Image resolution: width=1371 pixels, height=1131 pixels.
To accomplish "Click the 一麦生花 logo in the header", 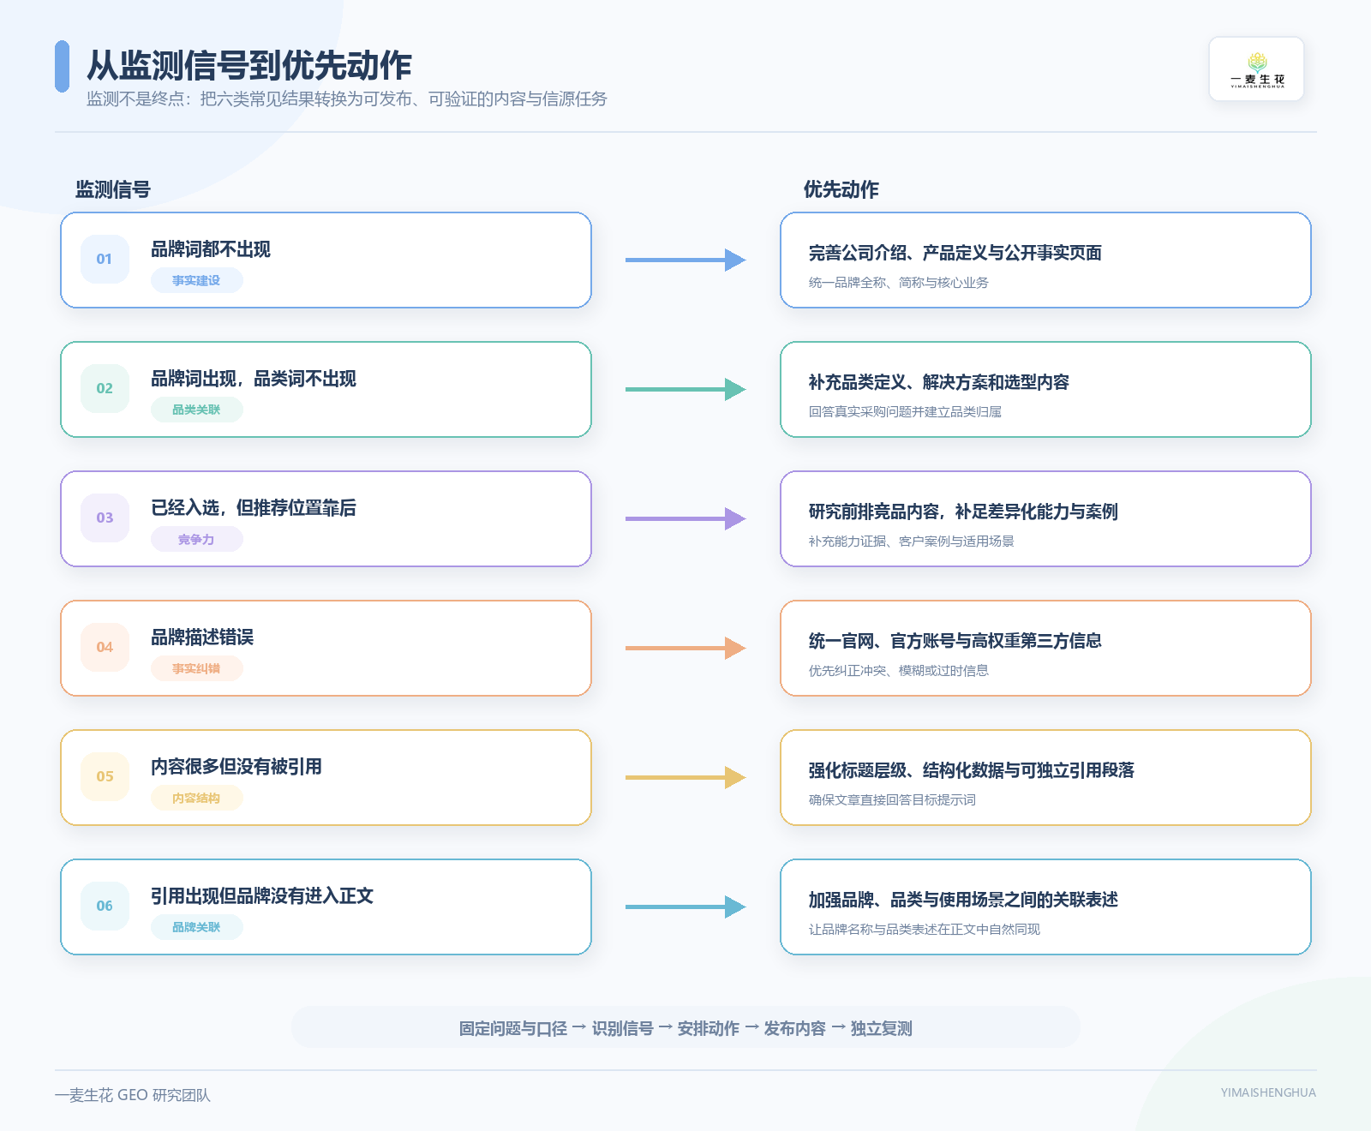I will click(x=1256, y=69).
